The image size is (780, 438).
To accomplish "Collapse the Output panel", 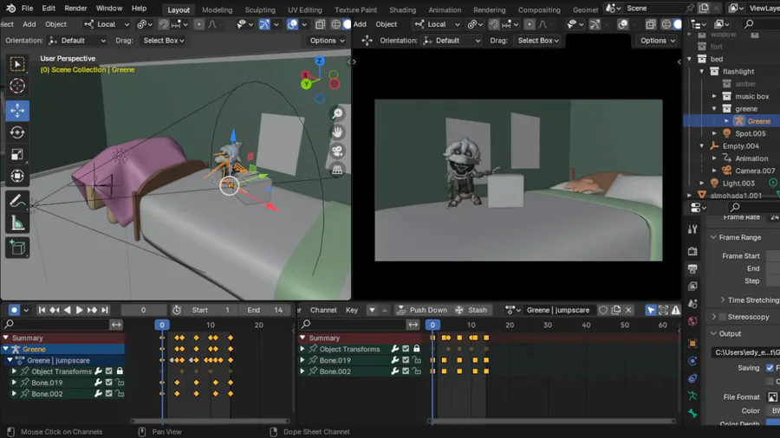I will coord(730,334).
